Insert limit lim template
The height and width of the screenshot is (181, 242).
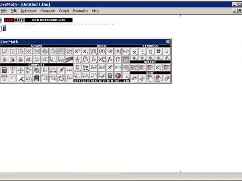86,67
